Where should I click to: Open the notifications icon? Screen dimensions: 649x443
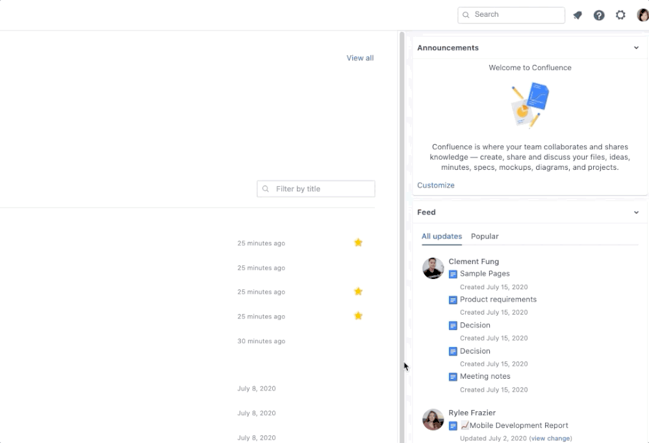click(578, 16)
